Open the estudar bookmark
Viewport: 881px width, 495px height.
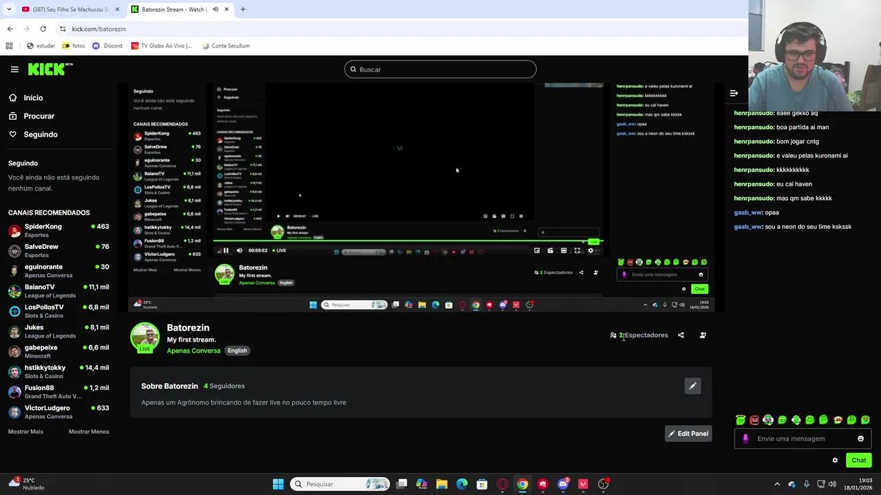point(41,46)
